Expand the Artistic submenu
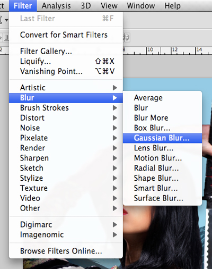Viewport: 212px width, 269px height. (66, 88)
